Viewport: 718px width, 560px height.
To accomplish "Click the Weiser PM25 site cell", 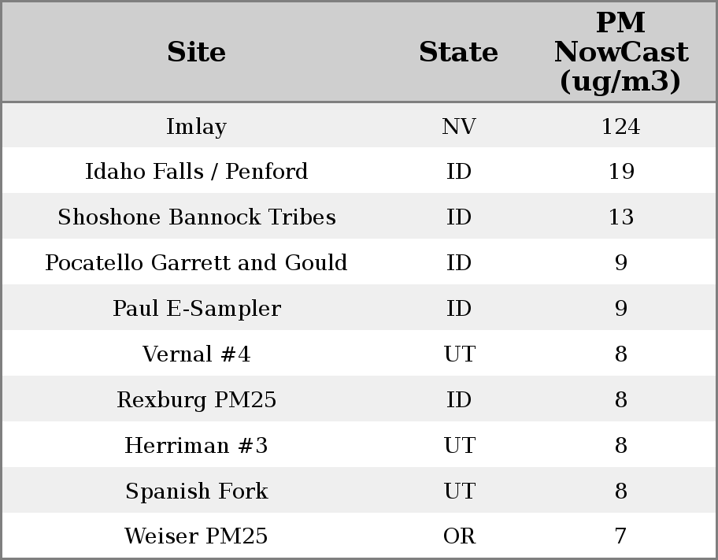I will [196, 536].
